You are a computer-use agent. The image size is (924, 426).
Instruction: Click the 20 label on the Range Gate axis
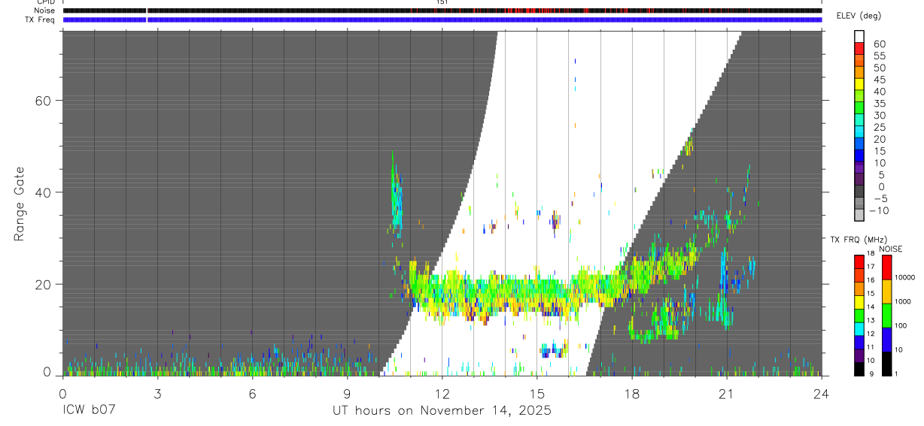[x=44, y=284]
